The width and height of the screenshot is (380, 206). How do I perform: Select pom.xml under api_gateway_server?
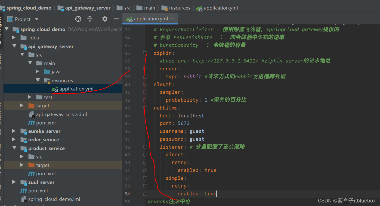tap(46, 123)
